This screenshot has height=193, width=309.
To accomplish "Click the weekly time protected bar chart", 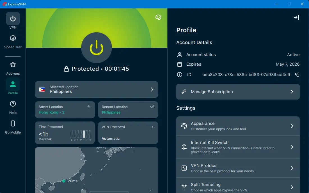I will pos(81,135).
